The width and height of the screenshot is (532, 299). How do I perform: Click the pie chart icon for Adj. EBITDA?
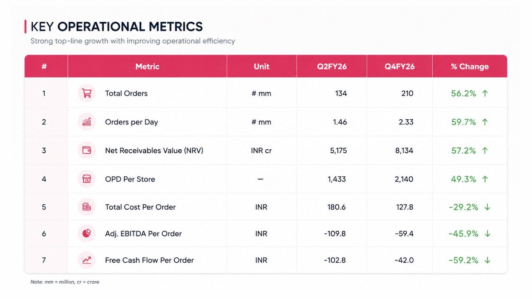pyautogui.click(x=86, y=233)
